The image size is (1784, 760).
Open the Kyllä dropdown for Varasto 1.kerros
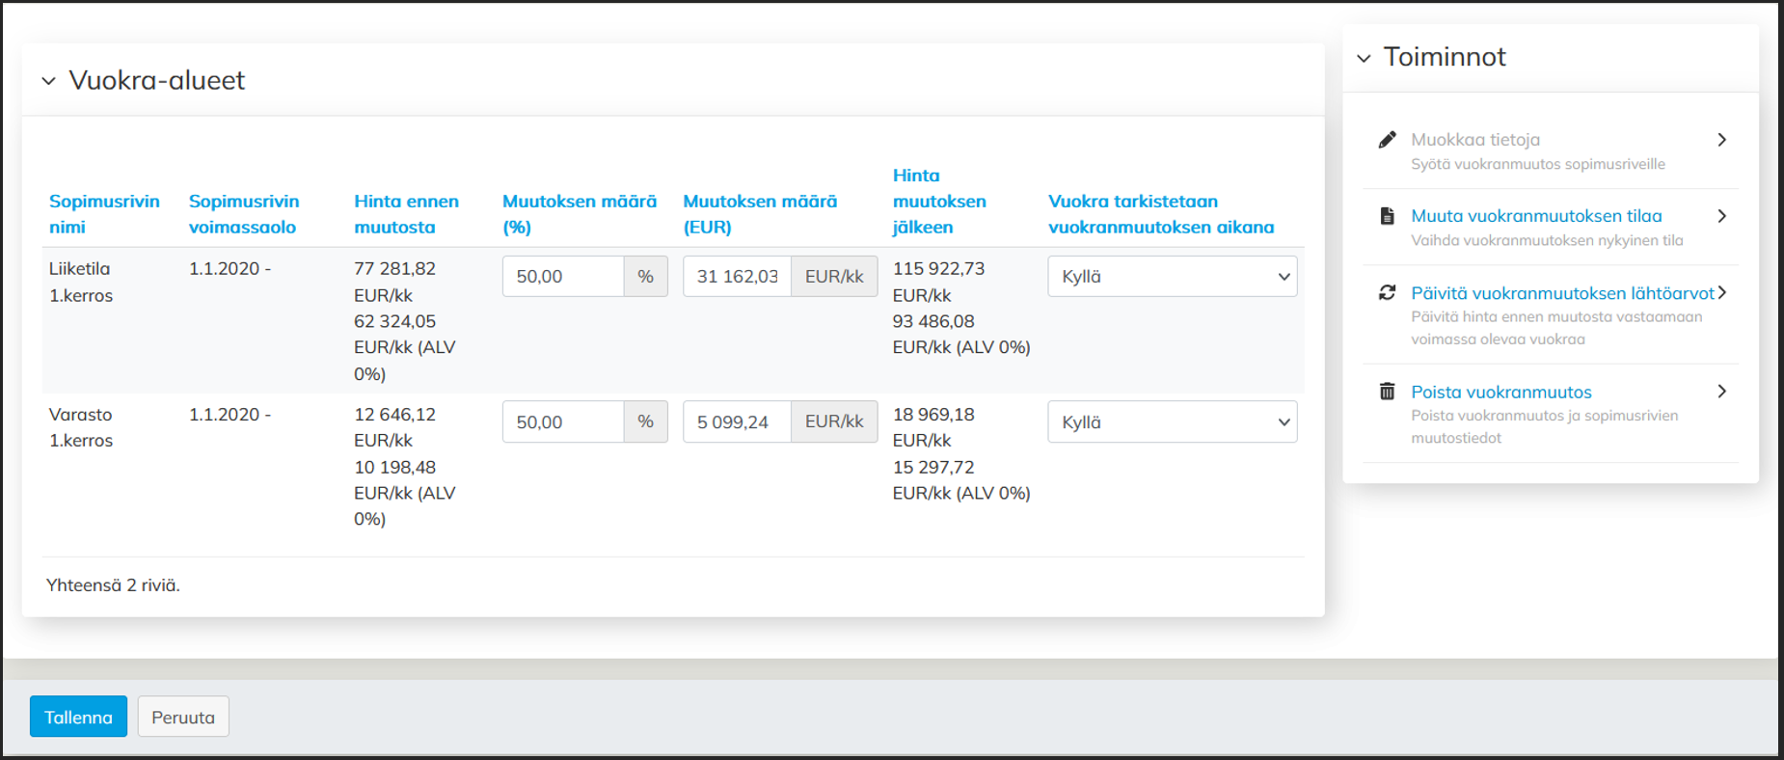tap(1172, 422)
